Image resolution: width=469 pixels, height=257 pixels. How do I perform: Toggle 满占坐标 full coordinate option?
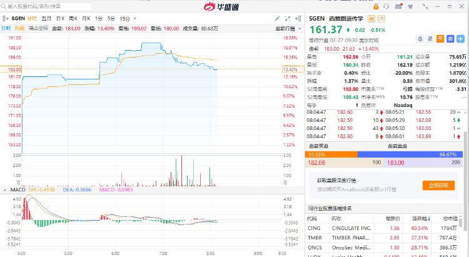click(x=38, y=28)
